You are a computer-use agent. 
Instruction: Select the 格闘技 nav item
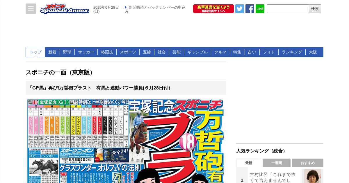tap(107, 52)
